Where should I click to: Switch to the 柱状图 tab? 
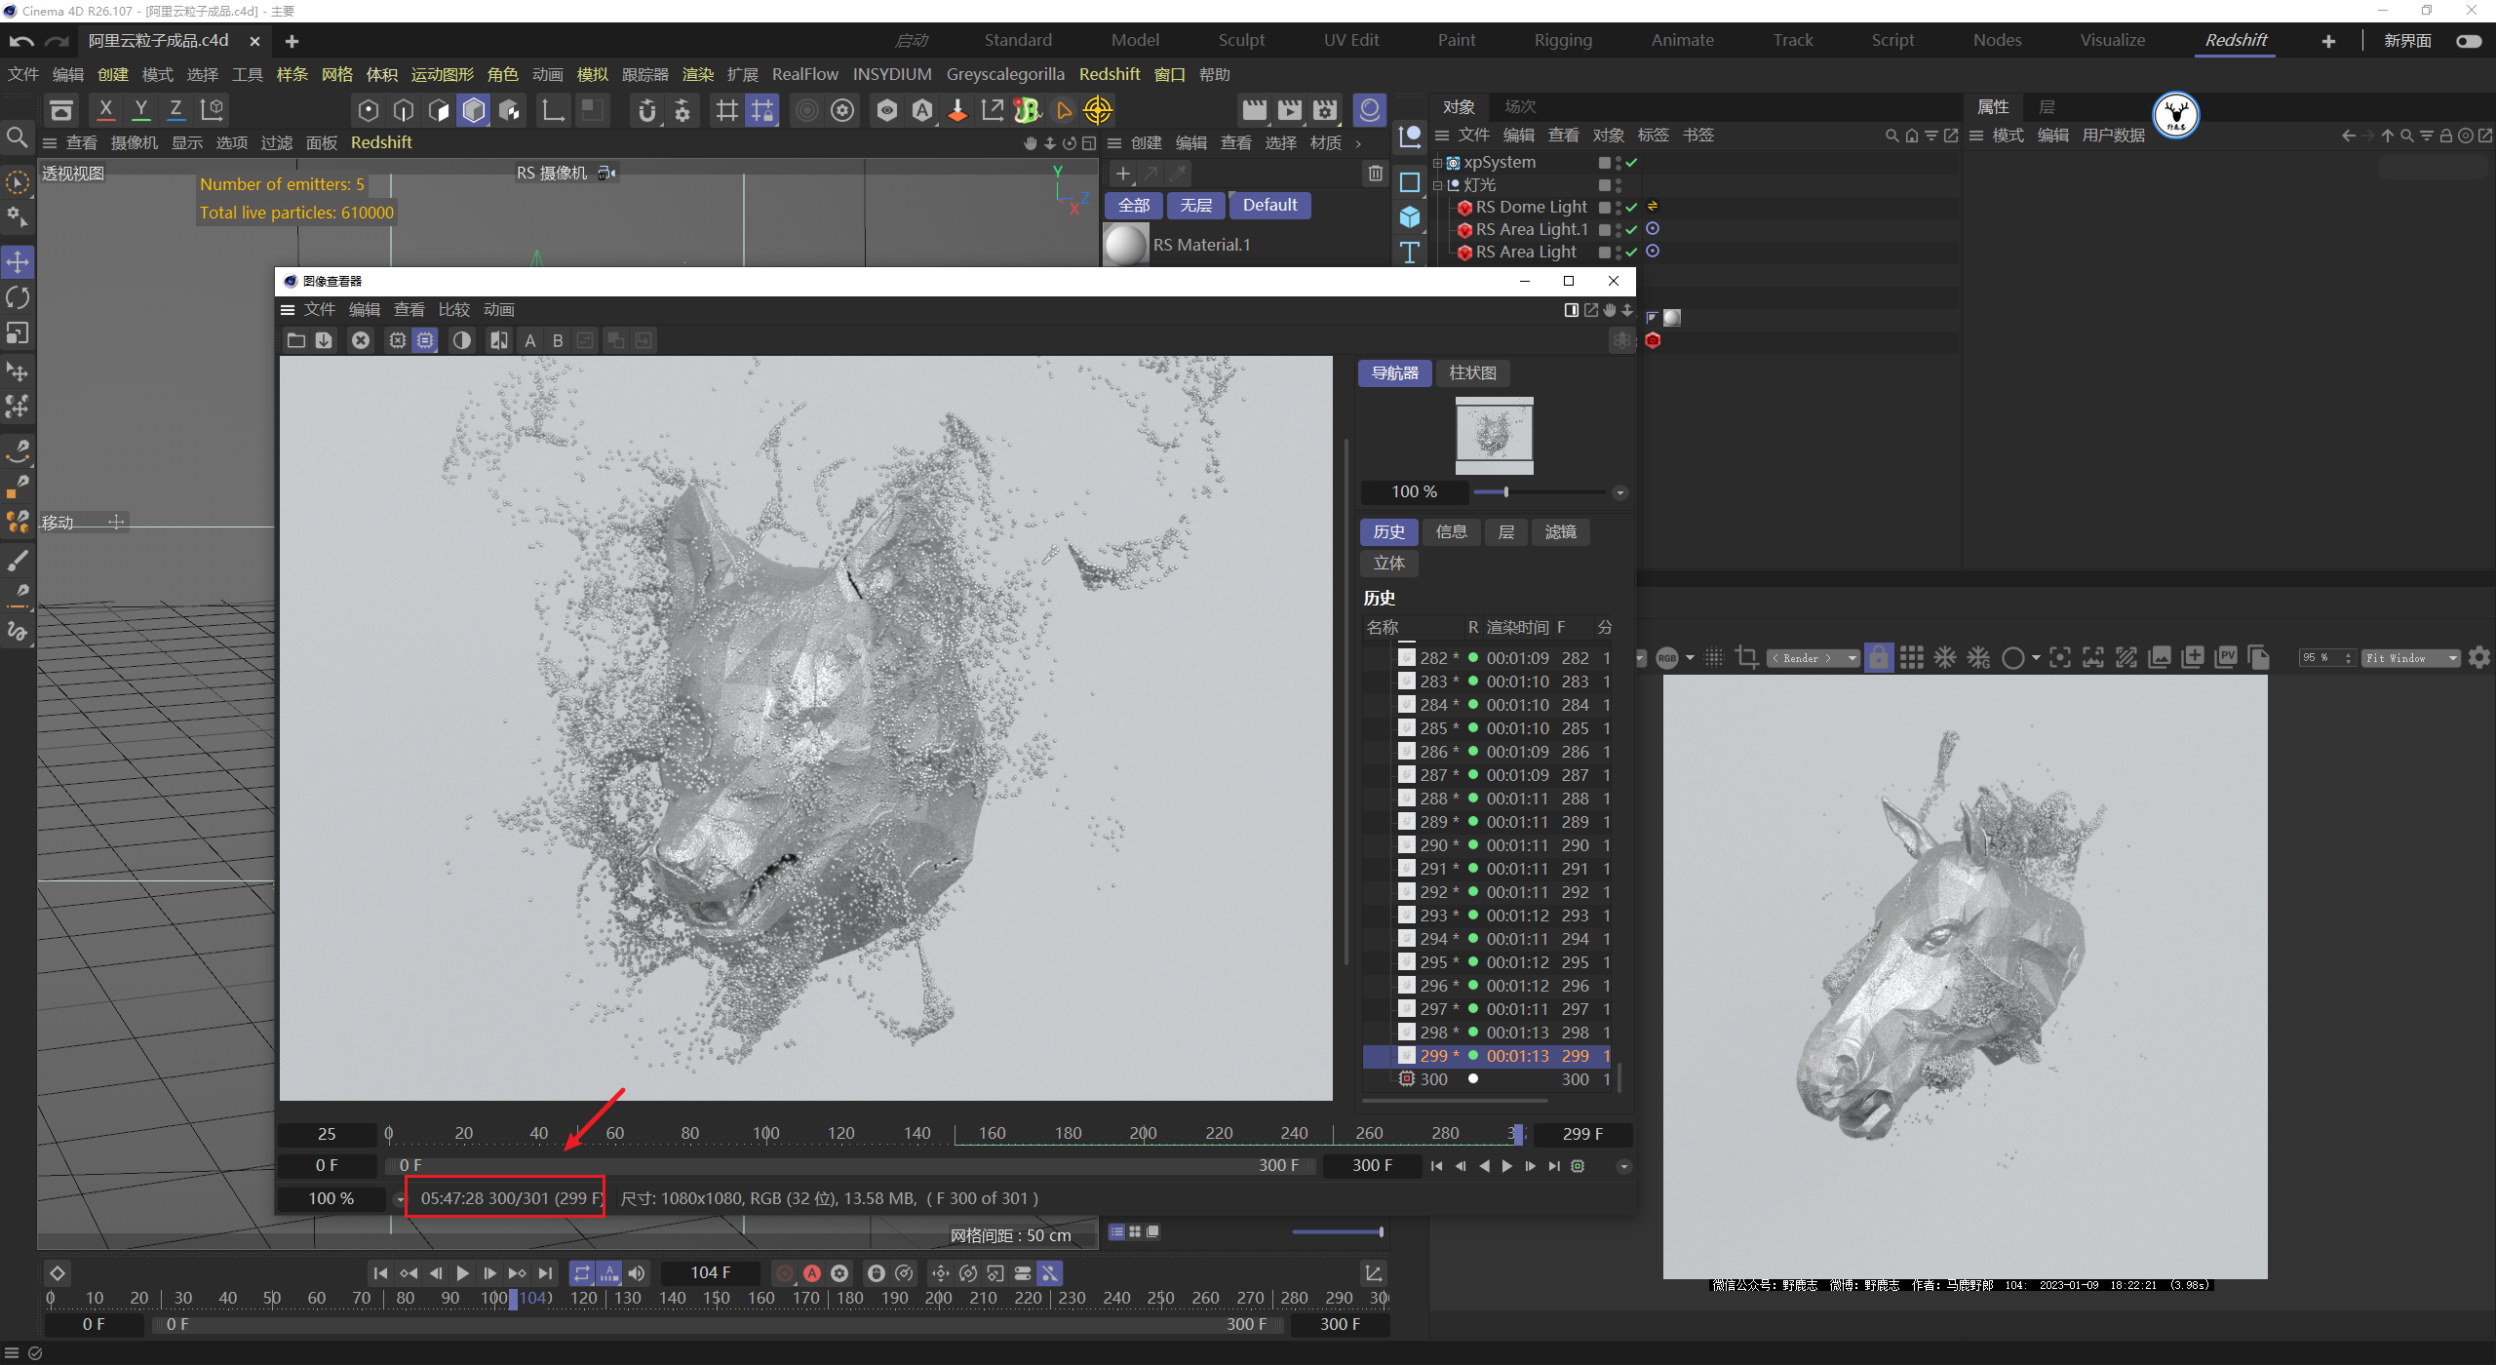point(1472,372)
